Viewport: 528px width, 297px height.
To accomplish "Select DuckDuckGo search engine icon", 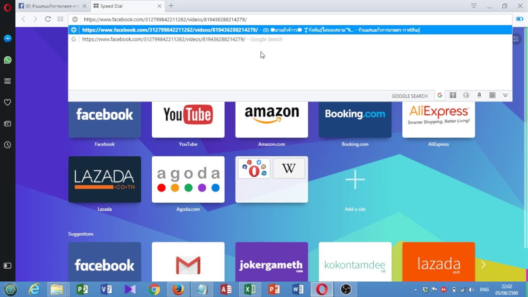I will (x=466, y=95).
